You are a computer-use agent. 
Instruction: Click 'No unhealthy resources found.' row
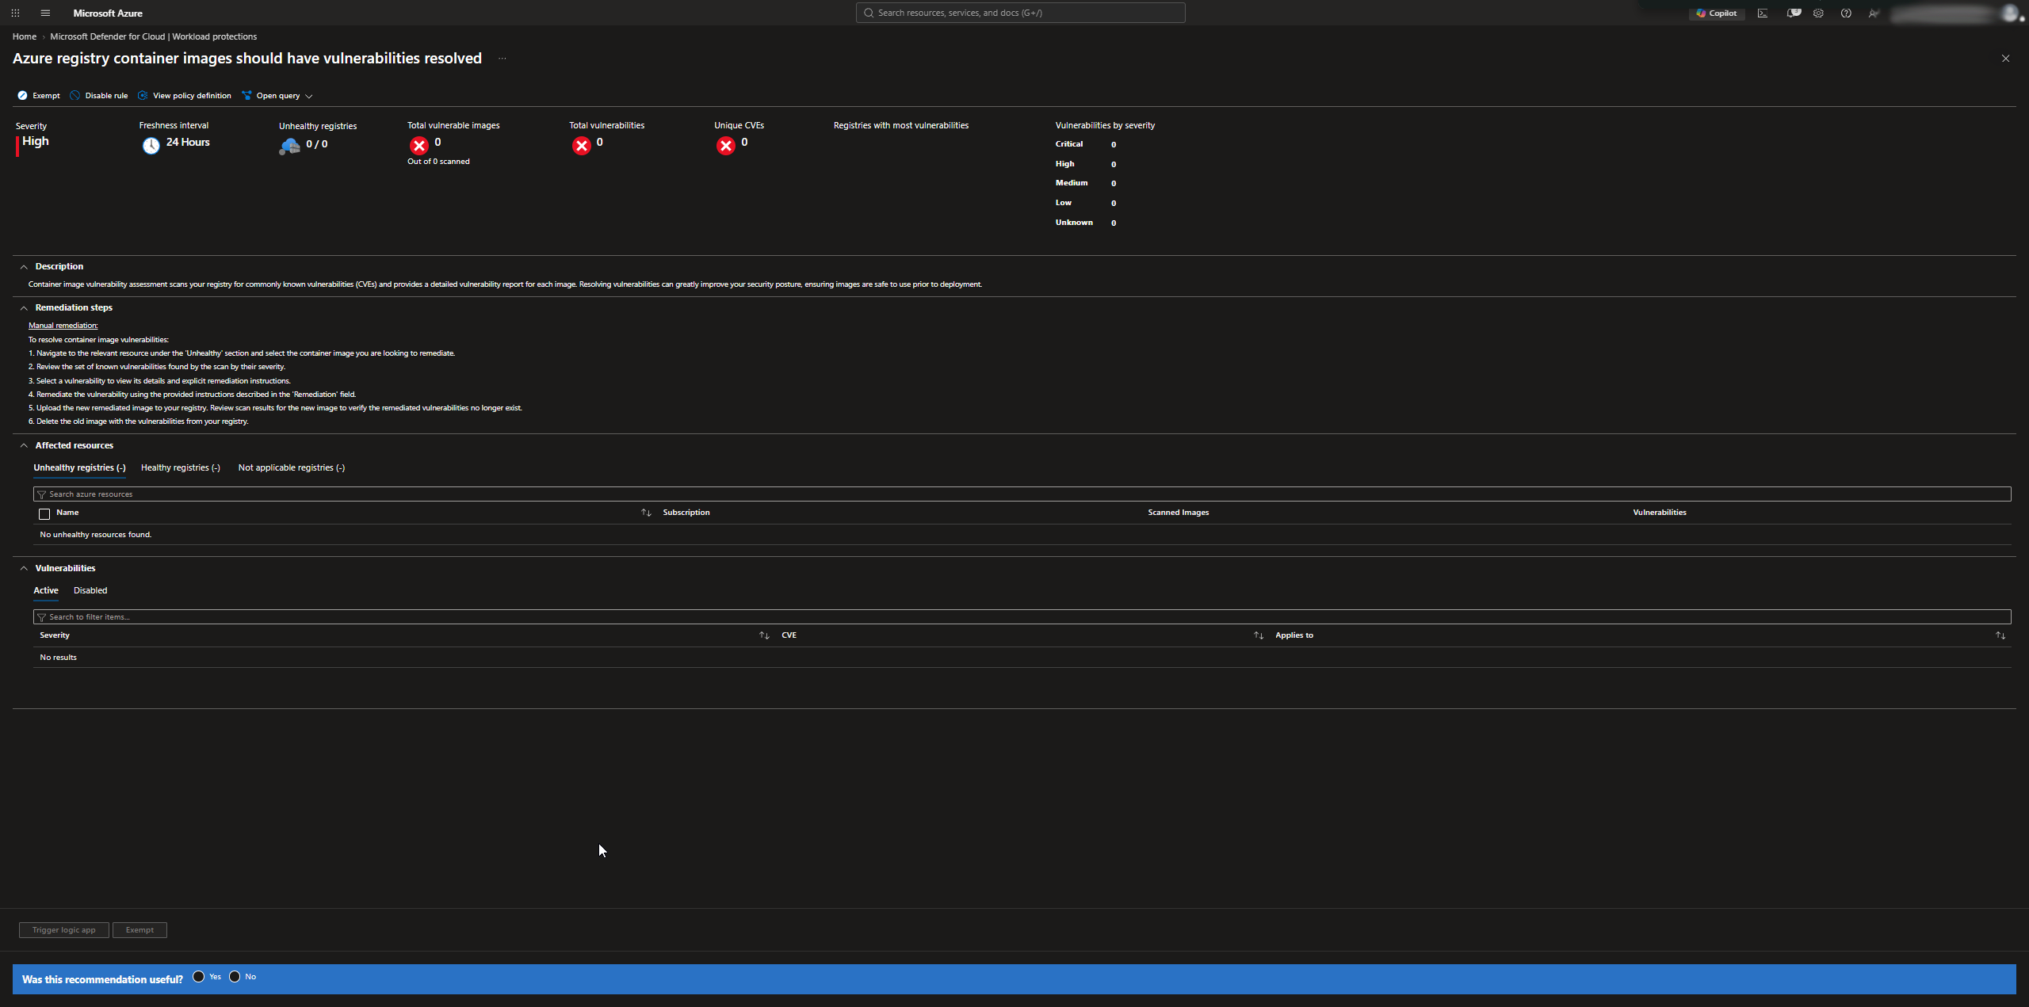coord(1022,535)
